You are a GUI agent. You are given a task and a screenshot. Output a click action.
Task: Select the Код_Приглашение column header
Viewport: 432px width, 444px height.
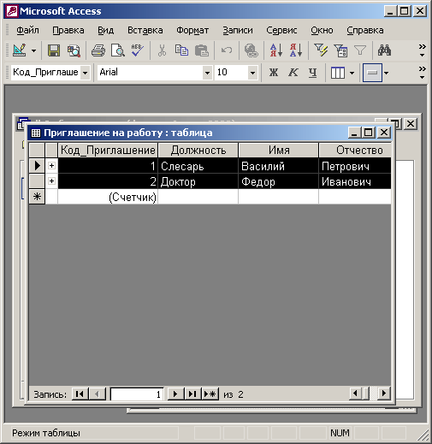(x=108, y=150)
